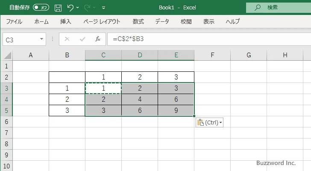Screen dimensions: 311x171
Task: Click cell E4 containing 6
Action: pos(176,99)
